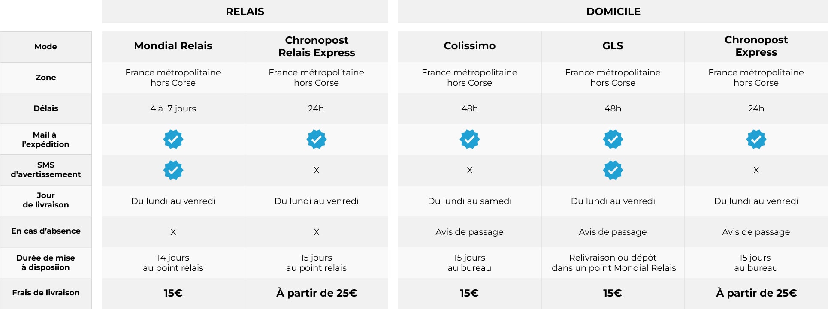Click Mondial Relais mail à l'expédition checkmark badge
The height and width of the screenshot is (309, 828).
click(173, 139)
